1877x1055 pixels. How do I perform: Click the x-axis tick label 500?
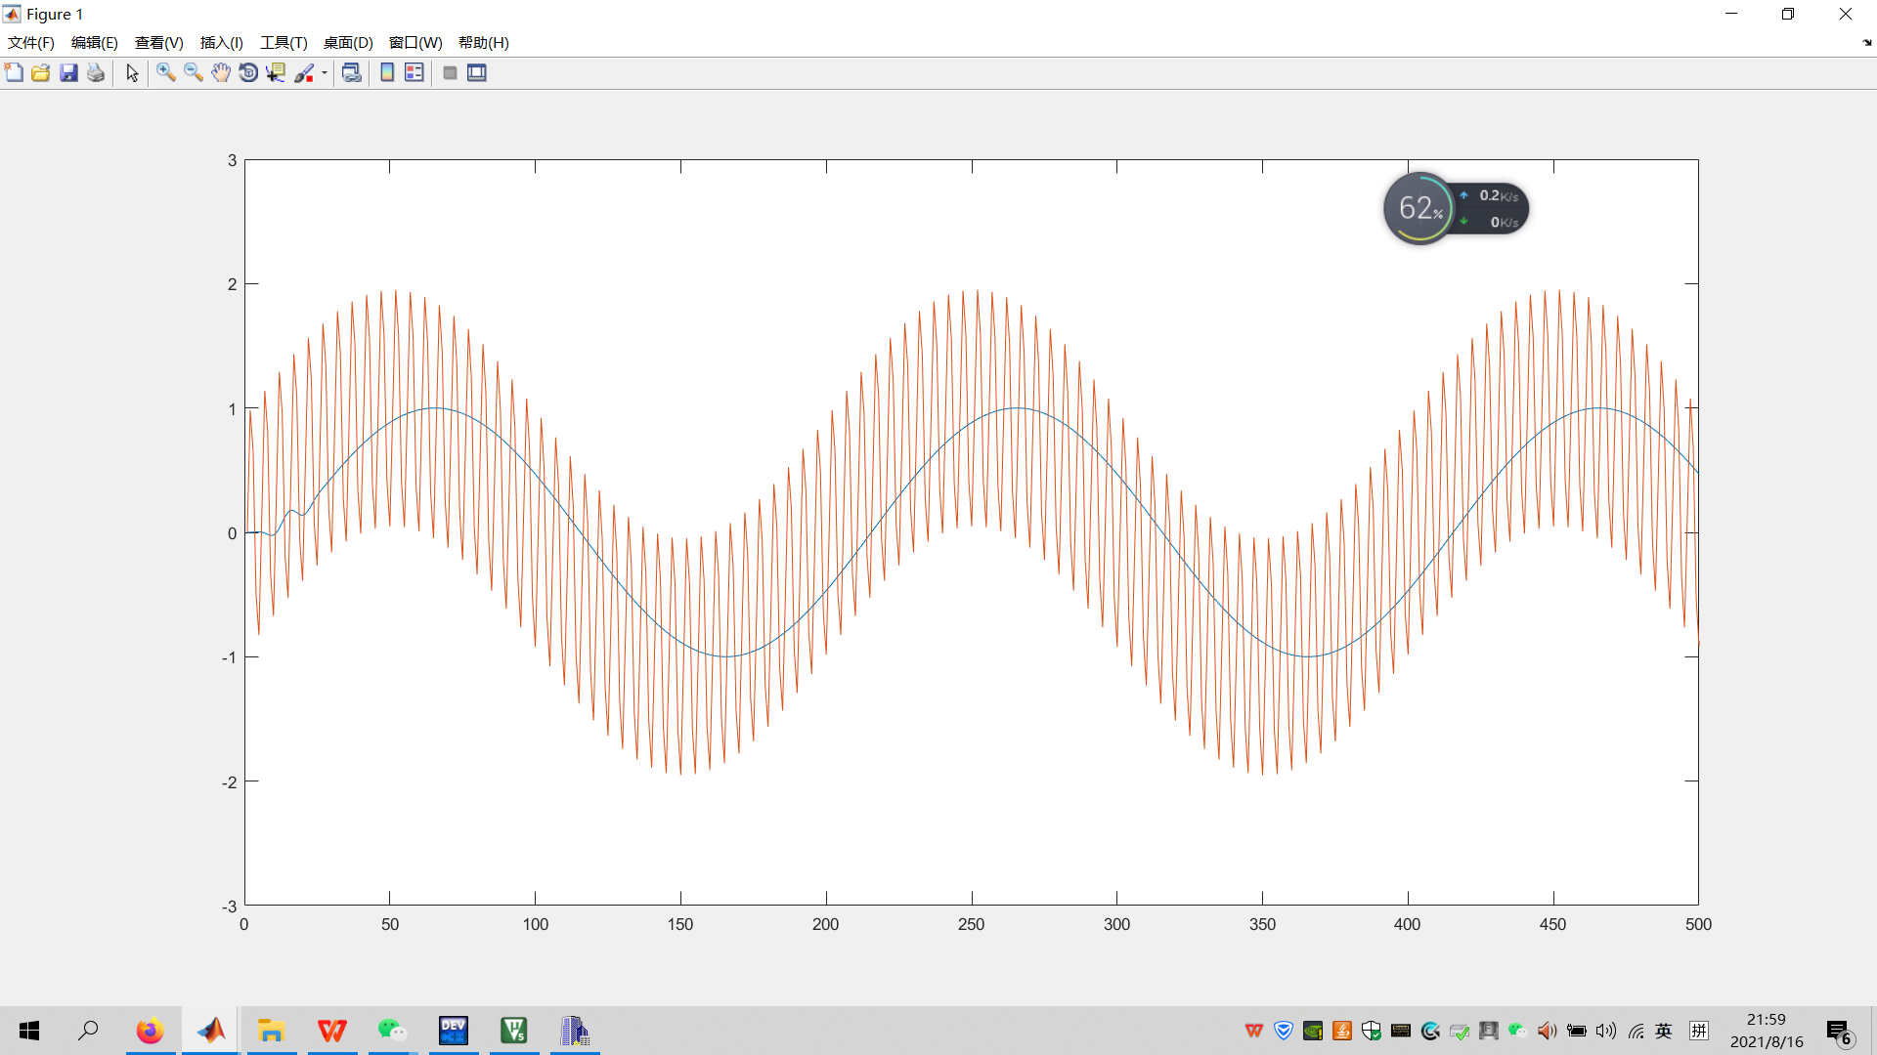pyautogui.click(x=1699, y=924)
